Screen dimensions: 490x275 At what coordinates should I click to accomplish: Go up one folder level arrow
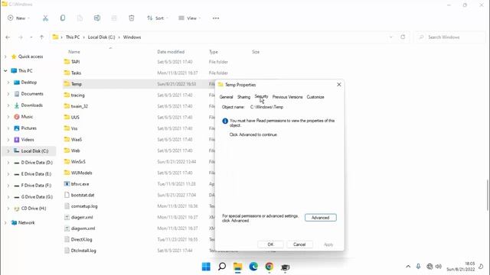click(41, 37)
